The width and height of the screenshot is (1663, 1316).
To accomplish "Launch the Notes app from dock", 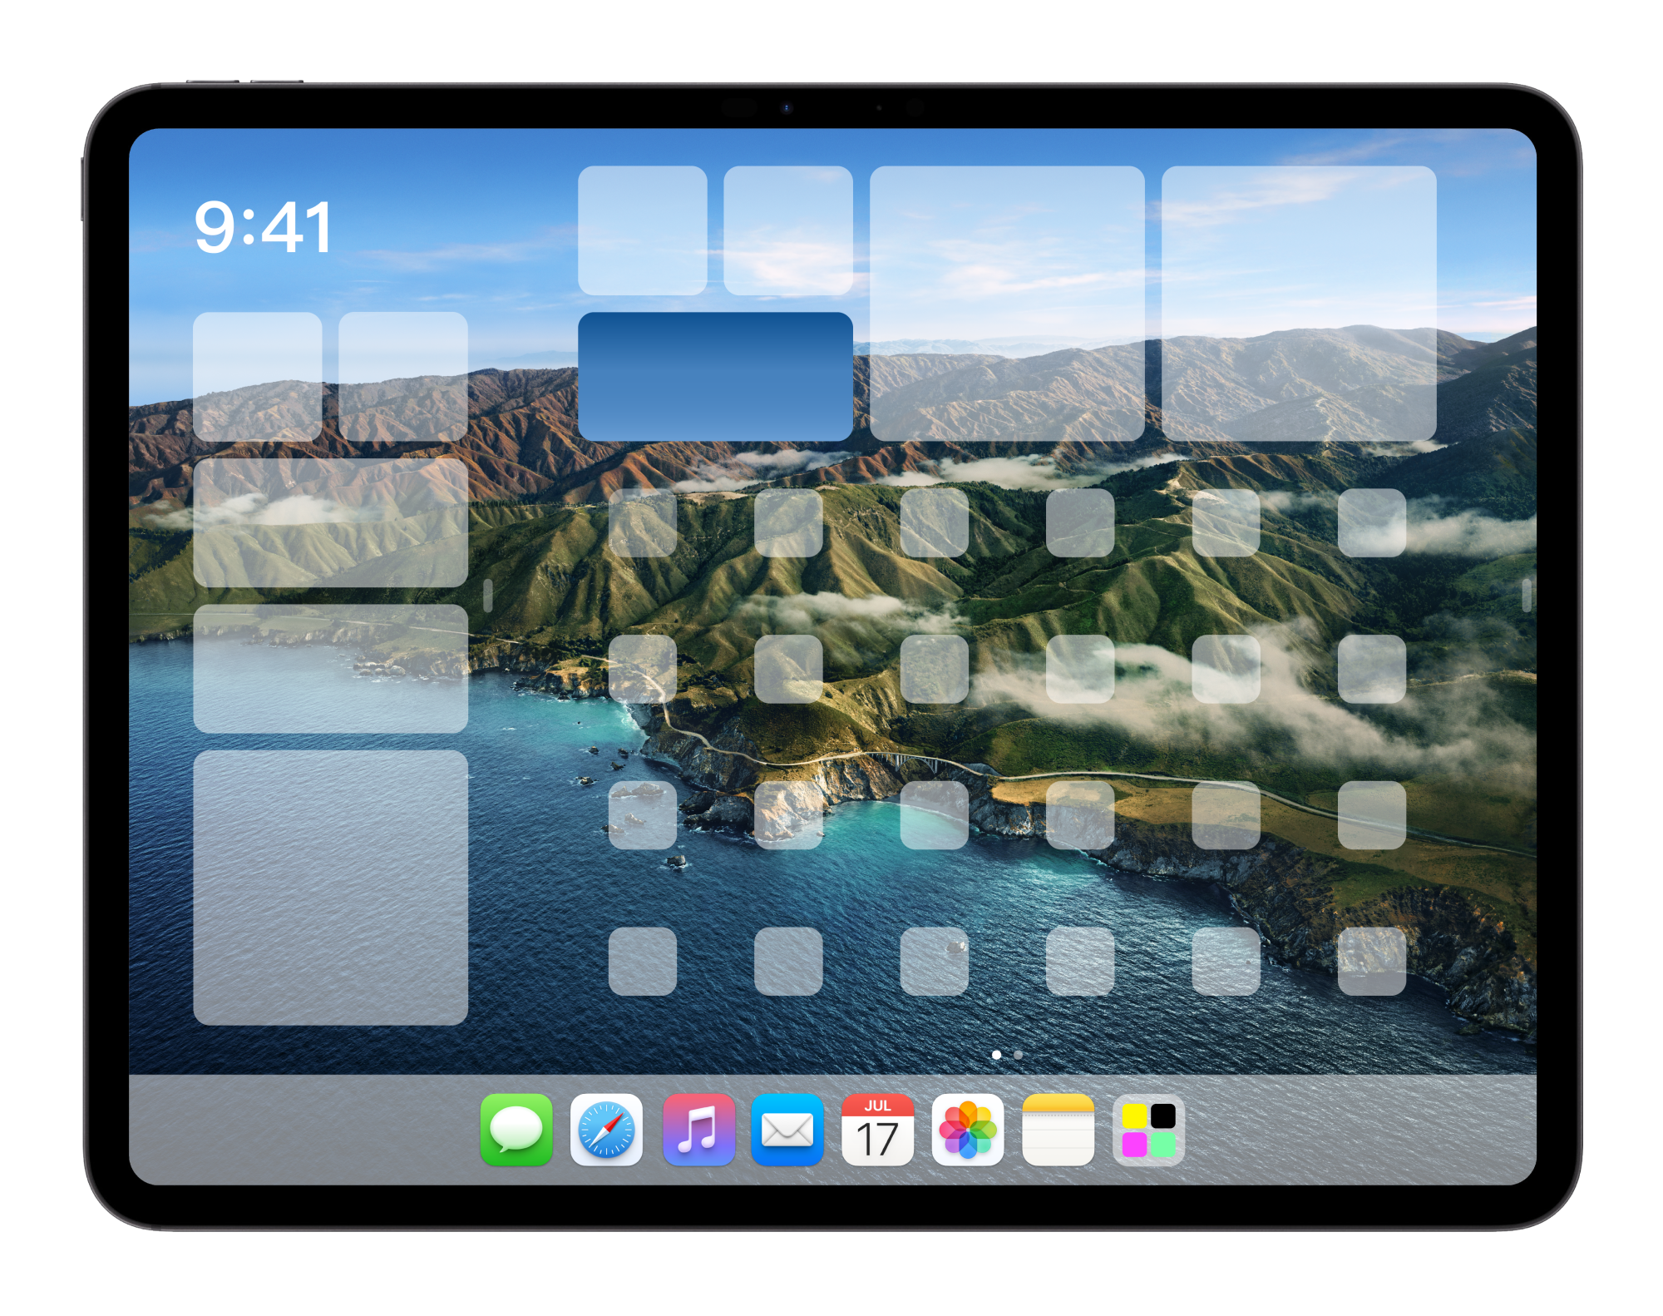I will pyautogui.click(x=1058, y=1130).
